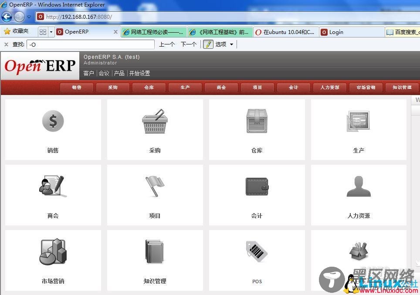Click the address bar site icon
The width and height of the screenshot is (420, 295).
[x=40, y=17]
